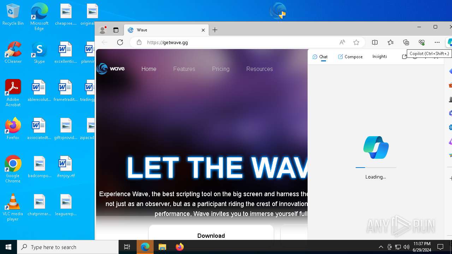Launch Microsoft Edge from the desktop shortcut

pyautogui.click(x=39, y=17)
